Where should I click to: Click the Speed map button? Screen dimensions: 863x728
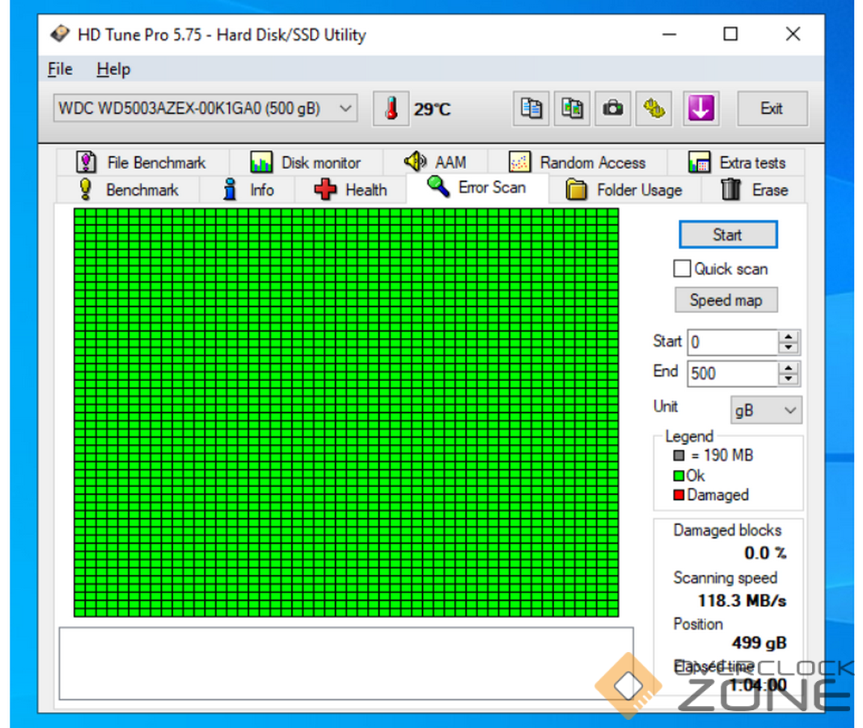pos(726,300)
